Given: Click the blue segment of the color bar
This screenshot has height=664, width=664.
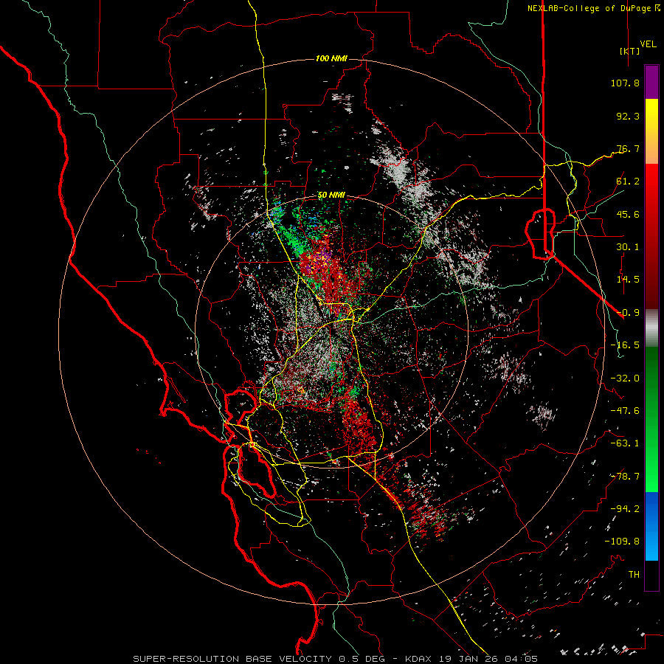Looking at the screenshot, I should click(x=651, y=526).
